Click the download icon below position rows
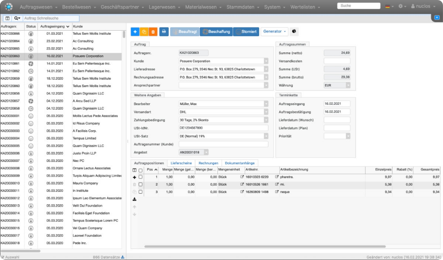This screenshot has height=260, width=443. tap(134, 199)
